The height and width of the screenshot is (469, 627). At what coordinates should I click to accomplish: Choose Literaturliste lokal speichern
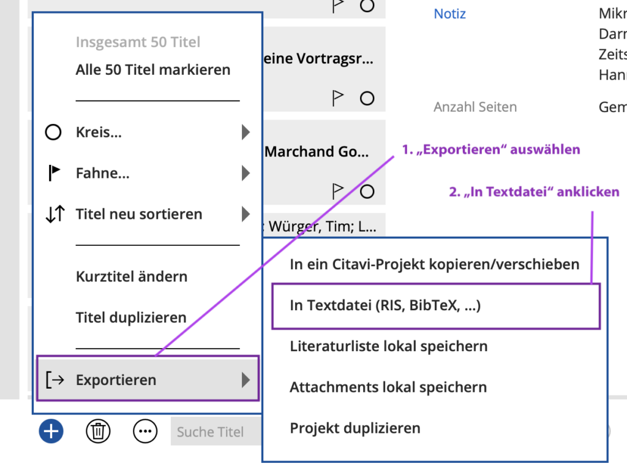tap(389, 346)
